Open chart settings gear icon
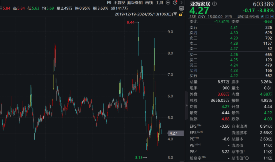The height and width of the screenshot is (162, 275). 168,3
